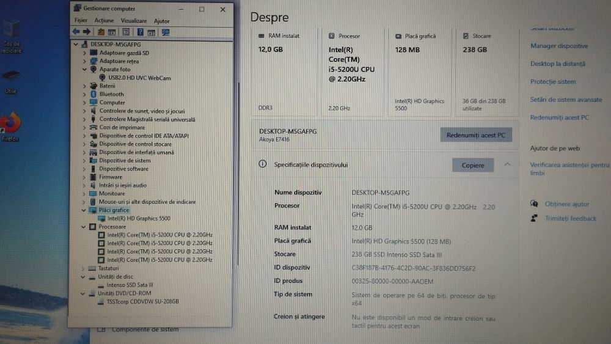Image resolution: width=611 pixels, height=344 pixels.
Task: Open the Acțiune menu
Action: click(x=104, y=20)
